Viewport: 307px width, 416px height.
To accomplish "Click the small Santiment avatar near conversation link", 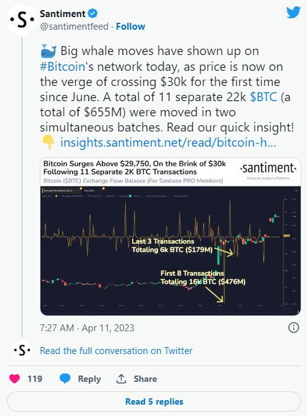I will (x=22, y=350).
